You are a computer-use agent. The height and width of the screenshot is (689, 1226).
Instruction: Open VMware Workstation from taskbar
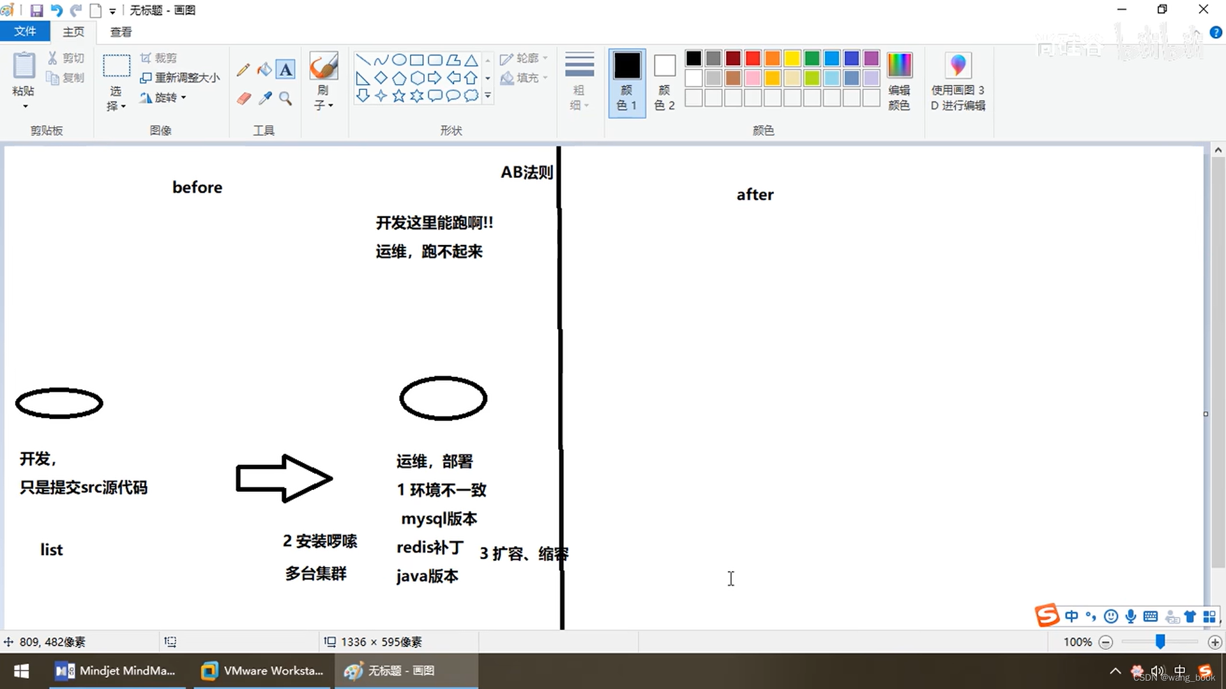pyautogui.click(x=261, y=671)
